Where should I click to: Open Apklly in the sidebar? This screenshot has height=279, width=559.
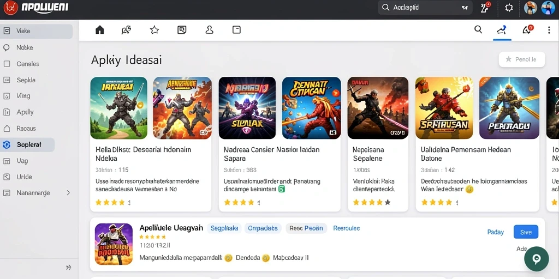25,112
